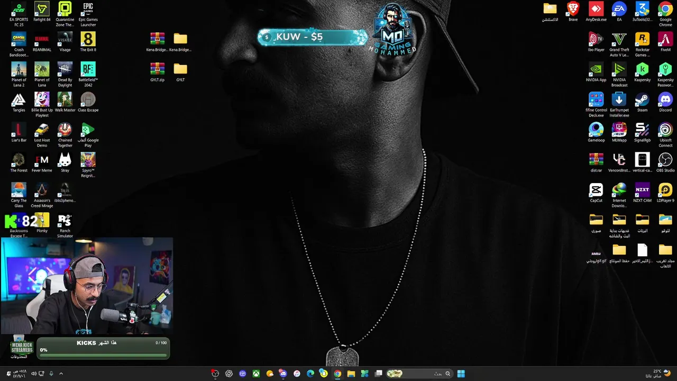
Task: Select the LDPlayer 9 icon
Action: click(665, 193)
